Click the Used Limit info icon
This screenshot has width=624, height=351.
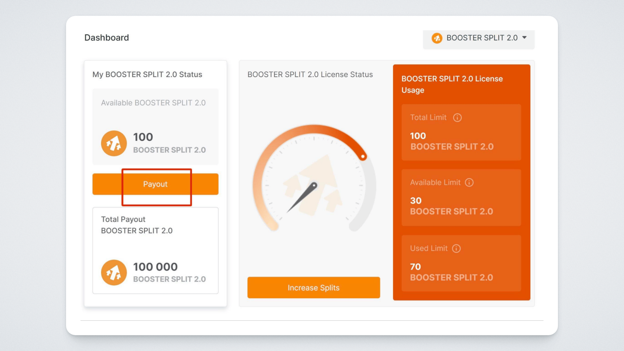tap(456, 249)
